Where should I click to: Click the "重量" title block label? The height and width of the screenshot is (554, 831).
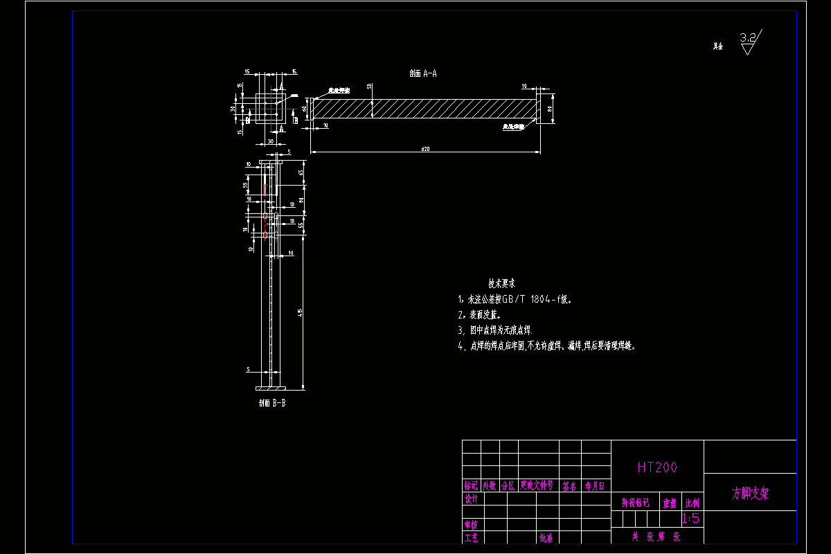(x=670, y=503)
